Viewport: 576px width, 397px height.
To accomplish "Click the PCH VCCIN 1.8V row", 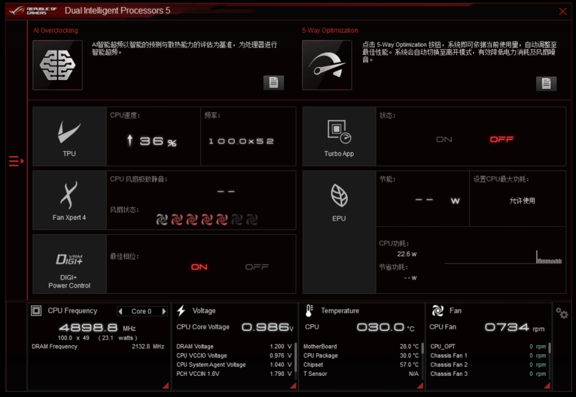I will (234, 374).
